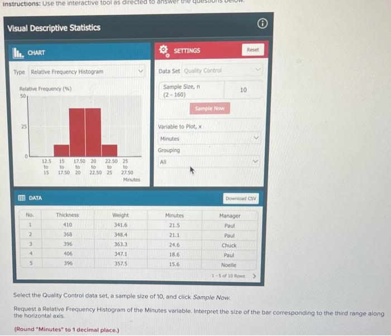
Task: Click the Sample Now button
Action: point(209,108)
